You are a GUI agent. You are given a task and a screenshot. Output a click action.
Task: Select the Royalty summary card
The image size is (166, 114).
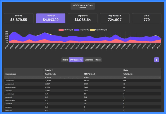point(51,18)
